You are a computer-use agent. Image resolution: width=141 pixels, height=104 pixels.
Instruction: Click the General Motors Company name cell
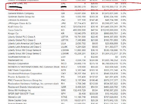pyautogui.click(x=21, y=13)
